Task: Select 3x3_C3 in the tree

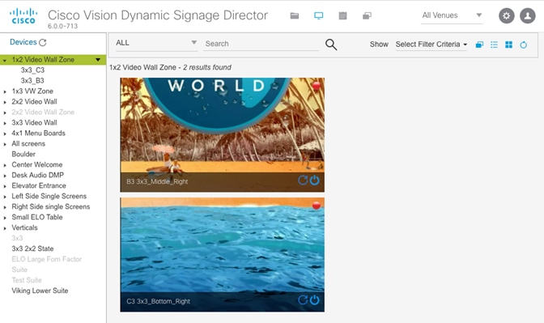Action: coord(32,70)
